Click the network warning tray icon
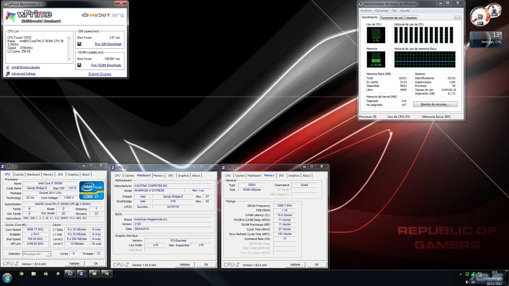Screen dimensions: 509x286 click(x=480, y=274)
